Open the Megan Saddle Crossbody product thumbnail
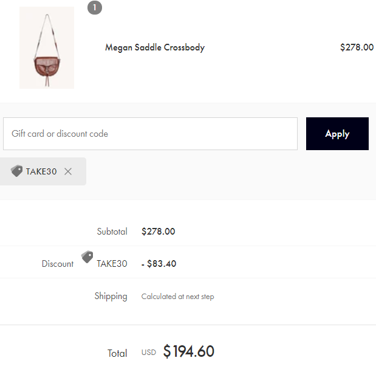This screenshot has height=372, width=376. click(47, 48)
